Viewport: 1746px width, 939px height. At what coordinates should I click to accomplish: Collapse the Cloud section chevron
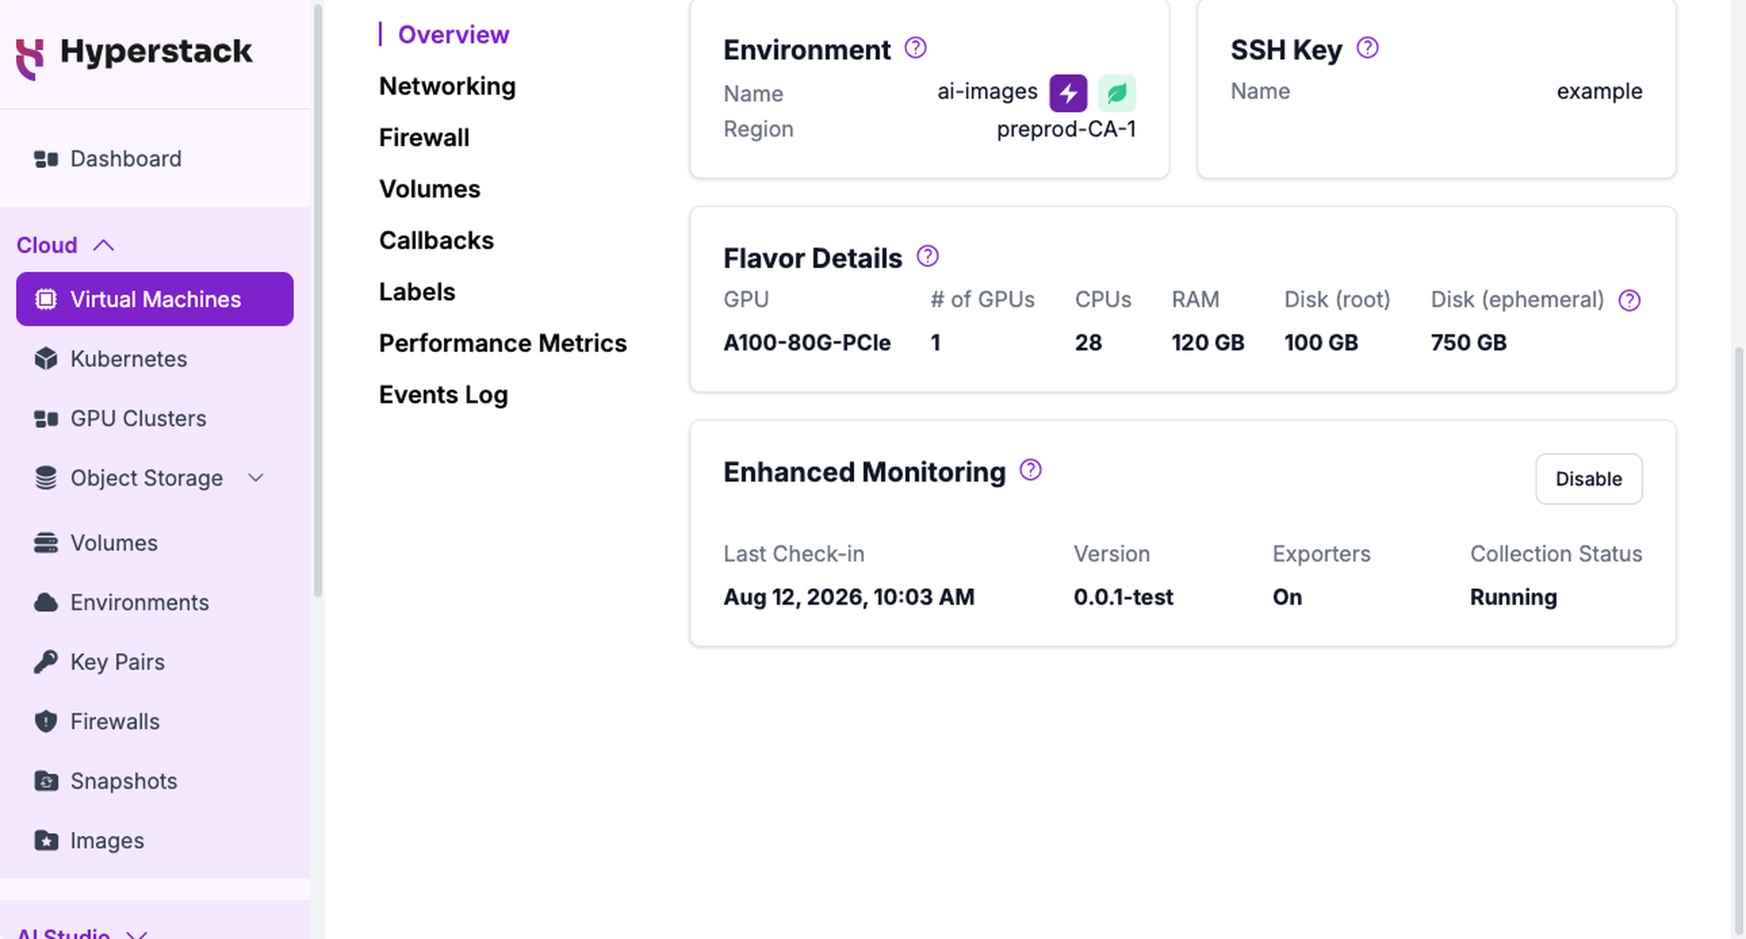tap(103, 245)
